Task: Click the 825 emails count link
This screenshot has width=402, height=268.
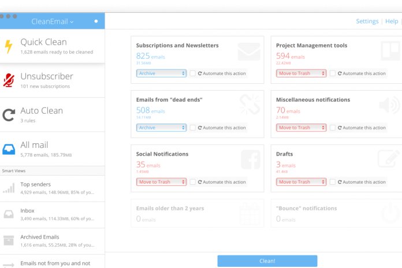Action: click(151, 56)
